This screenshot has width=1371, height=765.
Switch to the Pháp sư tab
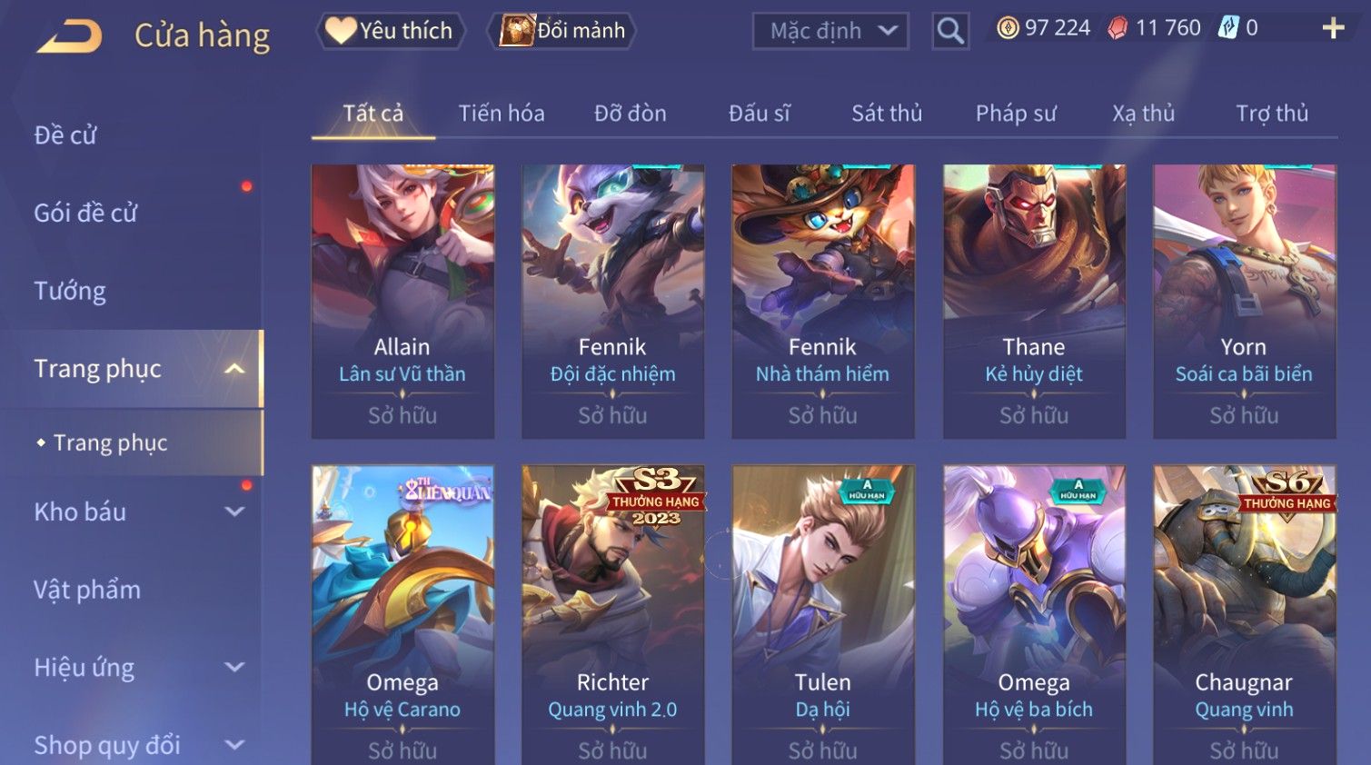(1016, 114)
